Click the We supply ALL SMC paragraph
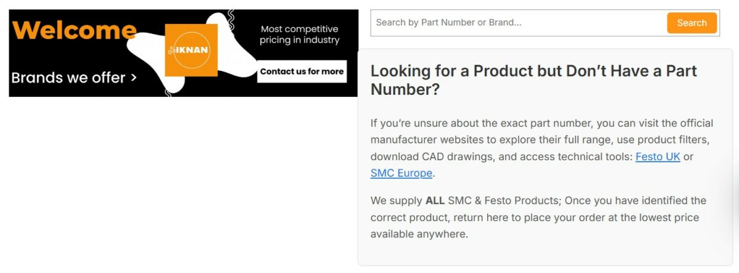 538,218
